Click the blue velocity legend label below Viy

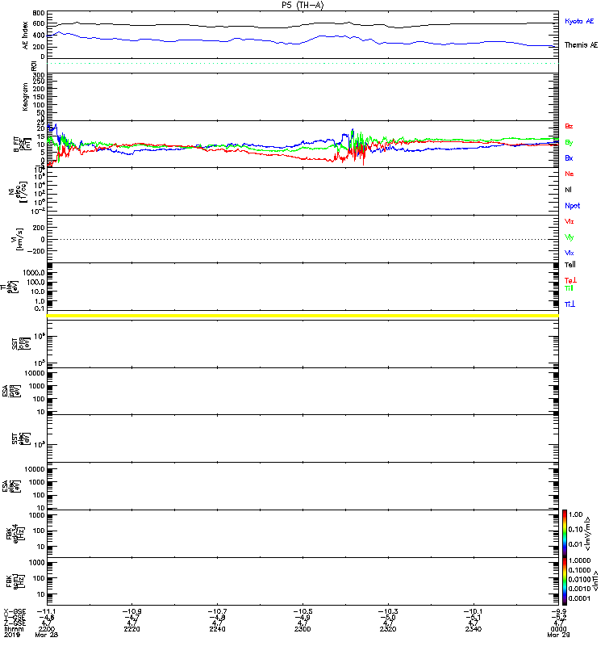[569, 253]
